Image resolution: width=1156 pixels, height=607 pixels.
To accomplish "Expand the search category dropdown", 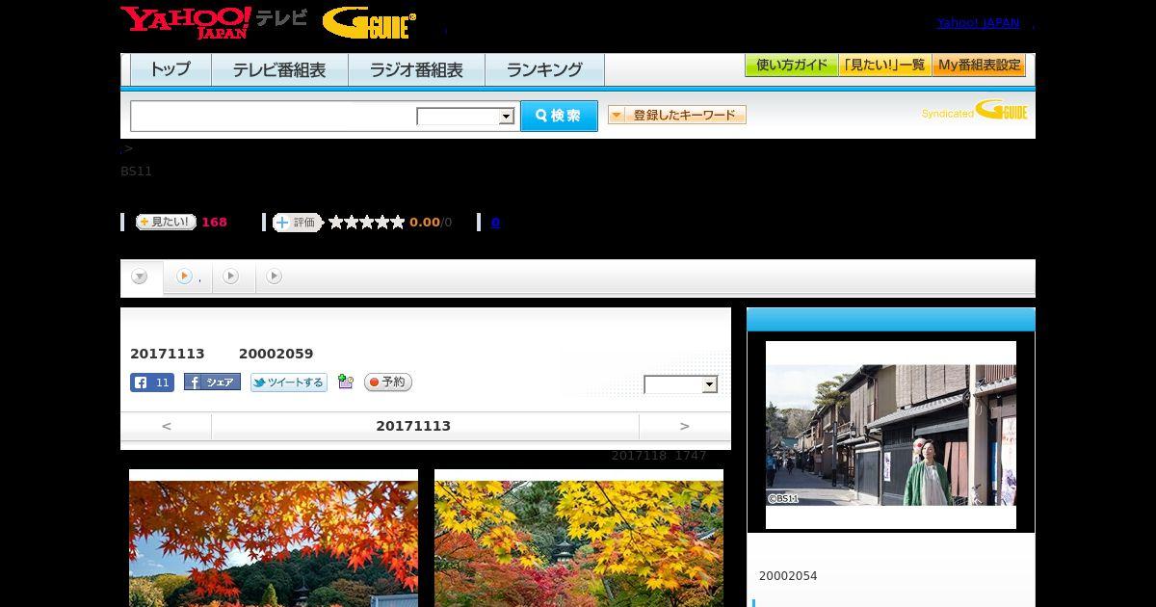I will (x=465, y=117).
